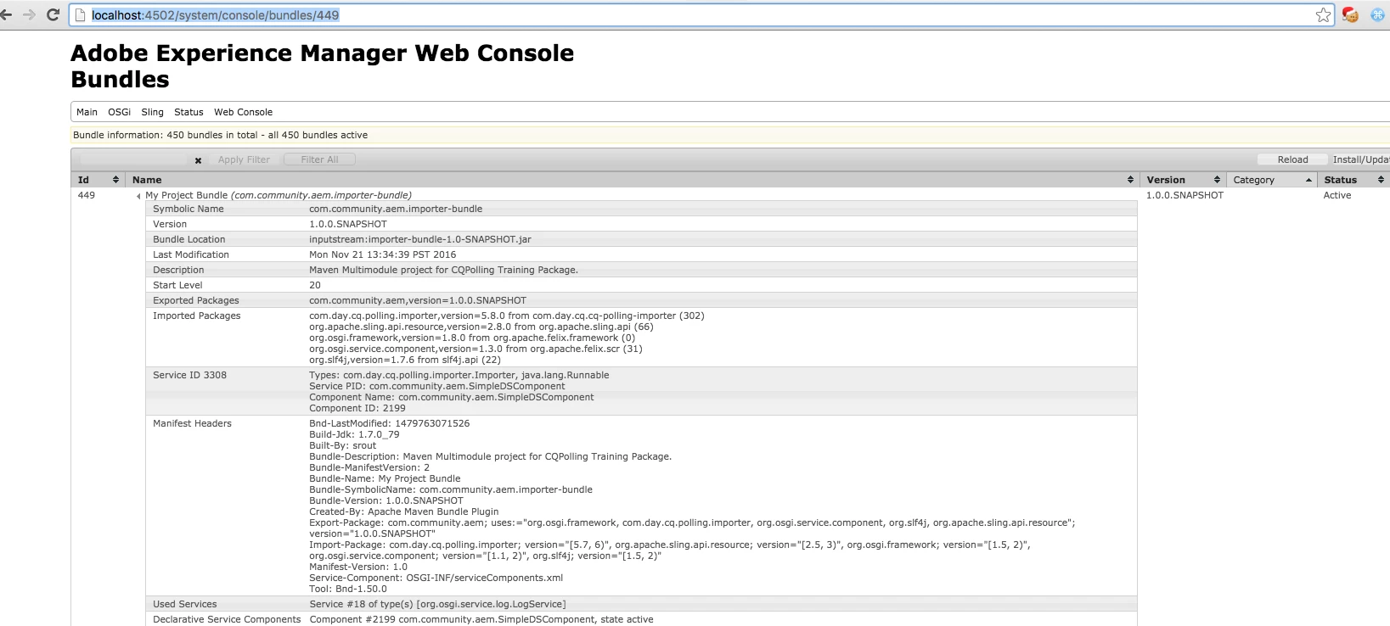Click Exported Packages value
The height and width of the screenshot is (626, 1390).
click(418, 300)
